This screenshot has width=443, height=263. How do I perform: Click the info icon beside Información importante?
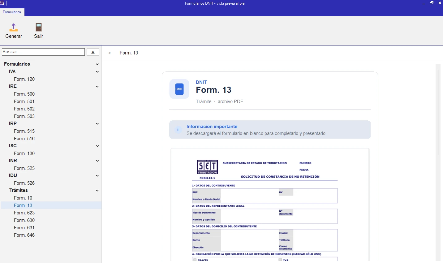178,130
